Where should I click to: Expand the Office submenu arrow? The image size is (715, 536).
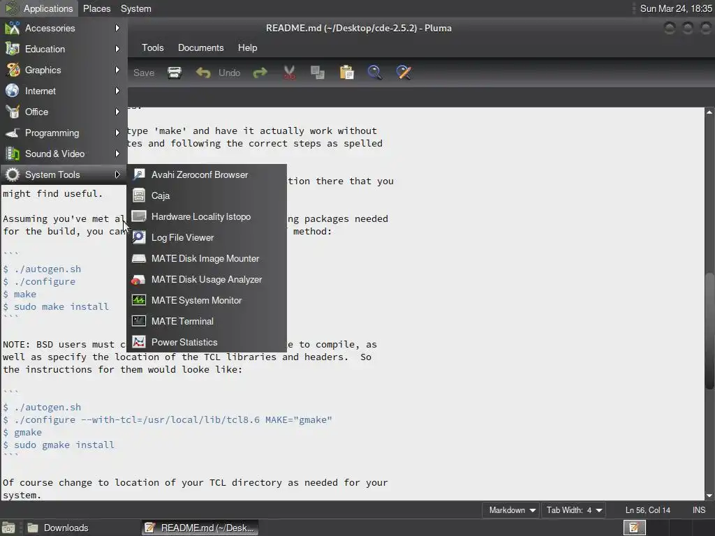click(117, 112)
